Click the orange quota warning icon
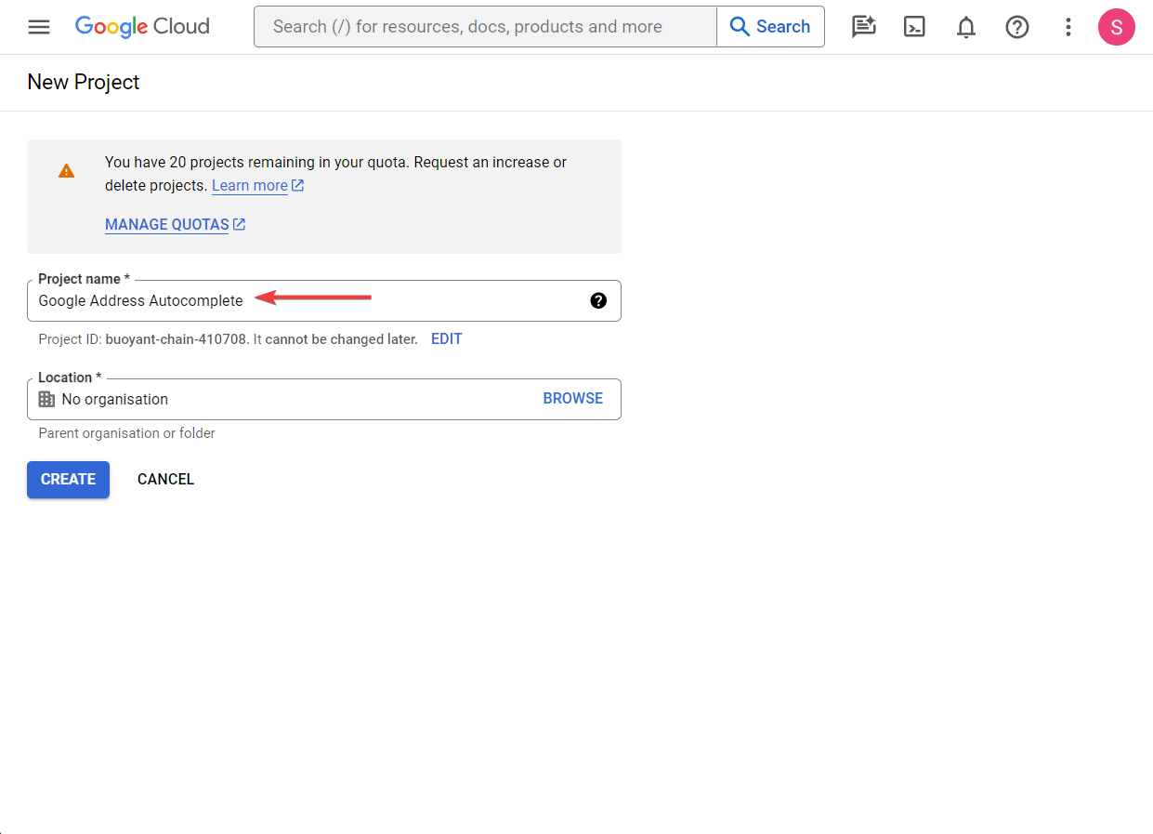Viewport: 1153px width, 834px height. point(66,171)
